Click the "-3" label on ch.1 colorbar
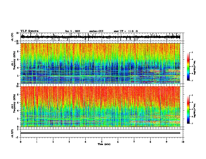Viewport: 206px width, 159px height. [x=192, y=52]
